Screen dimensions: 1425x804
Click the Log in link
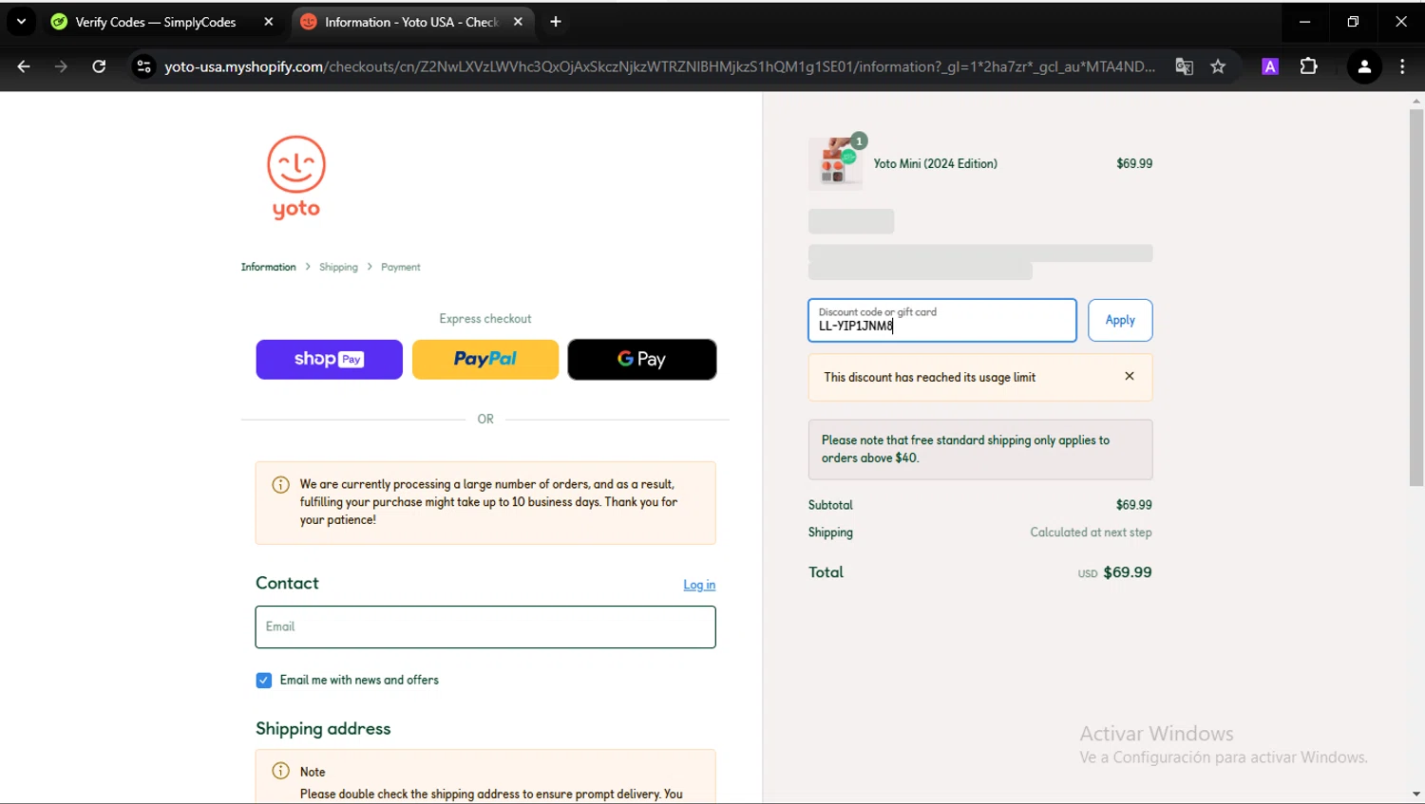click(699, 585)
